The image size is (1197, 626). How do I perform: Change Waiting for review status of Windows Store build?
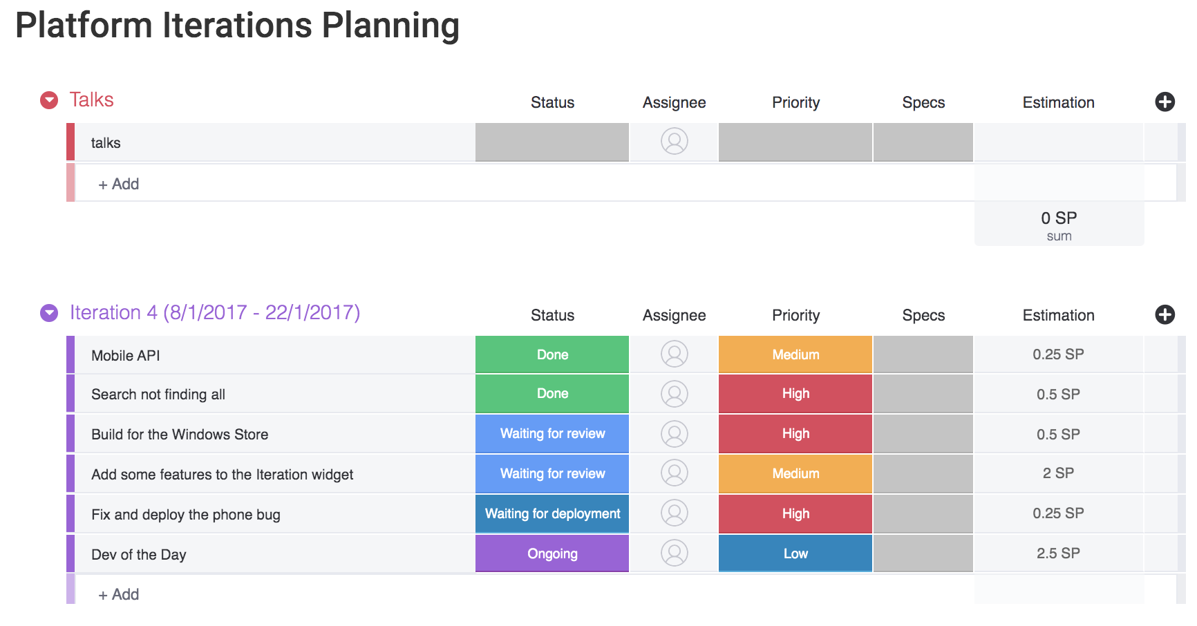(x=552, y=434)
